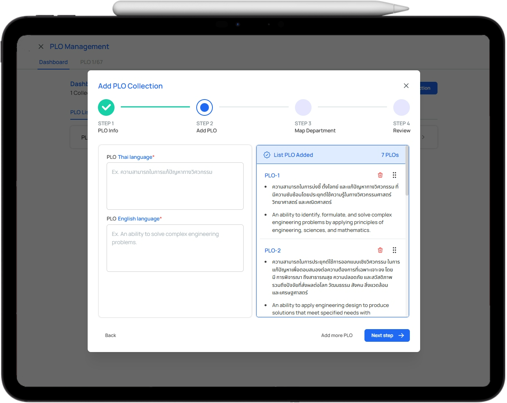Jump to Step 3 Map Department circle
Viewport: 507px width, 403px height.
click(x=303, y=107)
